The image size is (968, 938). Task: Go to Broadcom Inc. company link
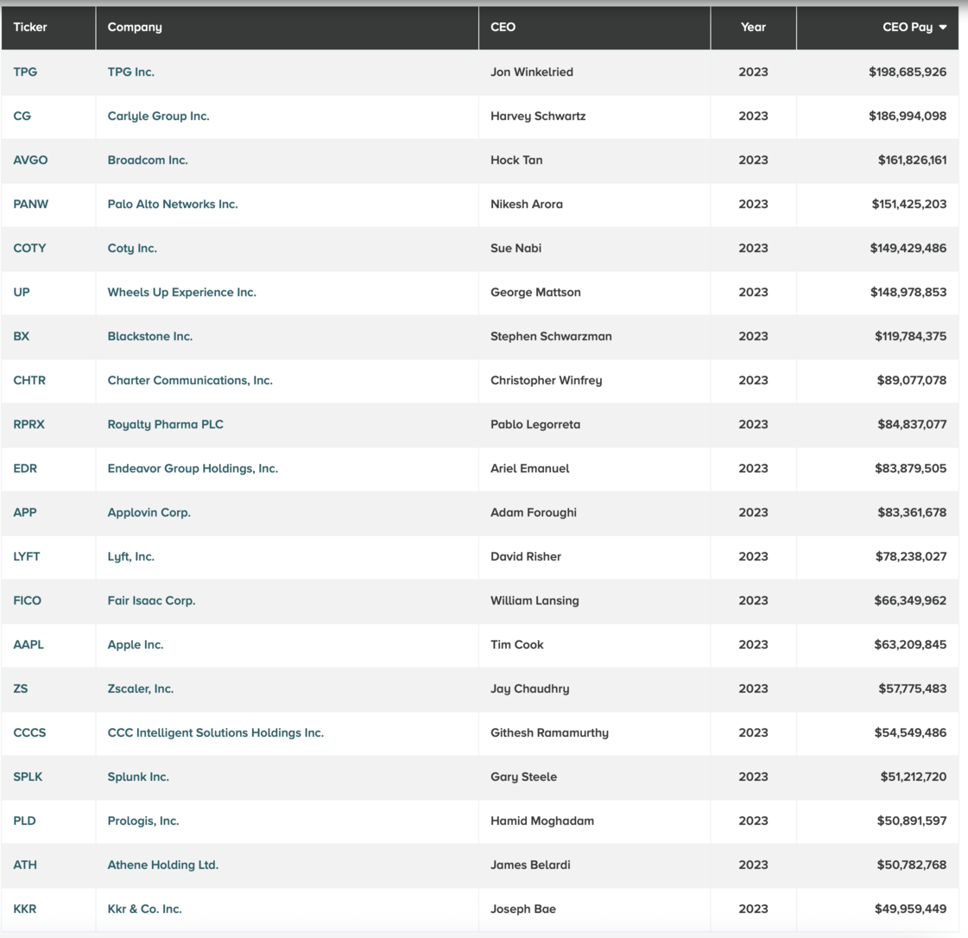pyautogui.click(x=148, y=160)
